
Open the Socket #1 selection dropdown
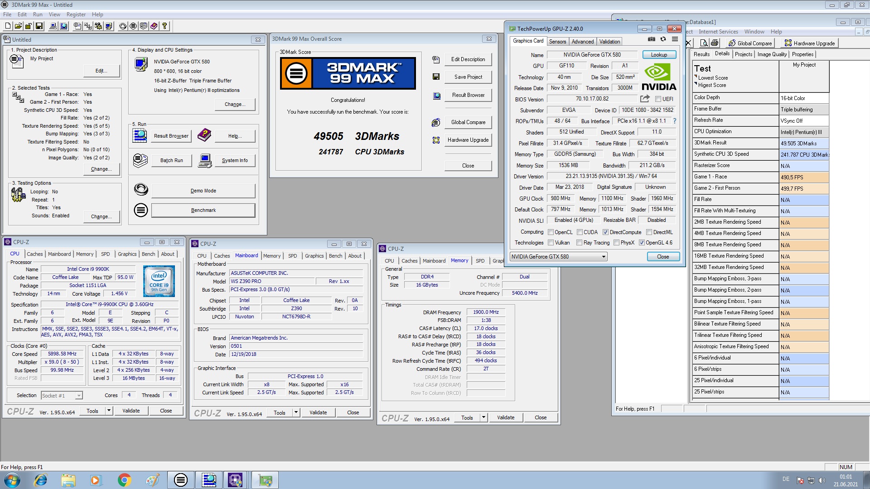62,396
